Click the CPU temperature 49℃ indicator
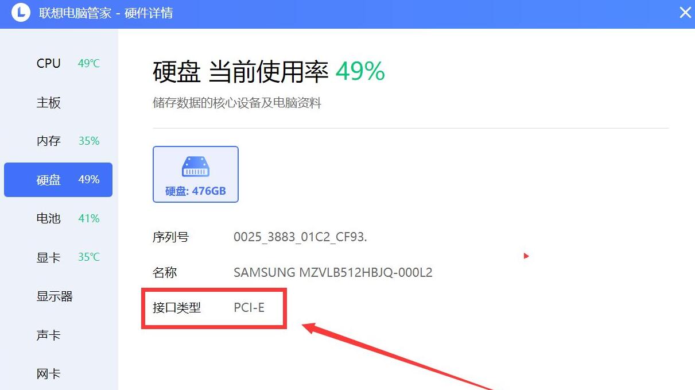 click(89, 64)
